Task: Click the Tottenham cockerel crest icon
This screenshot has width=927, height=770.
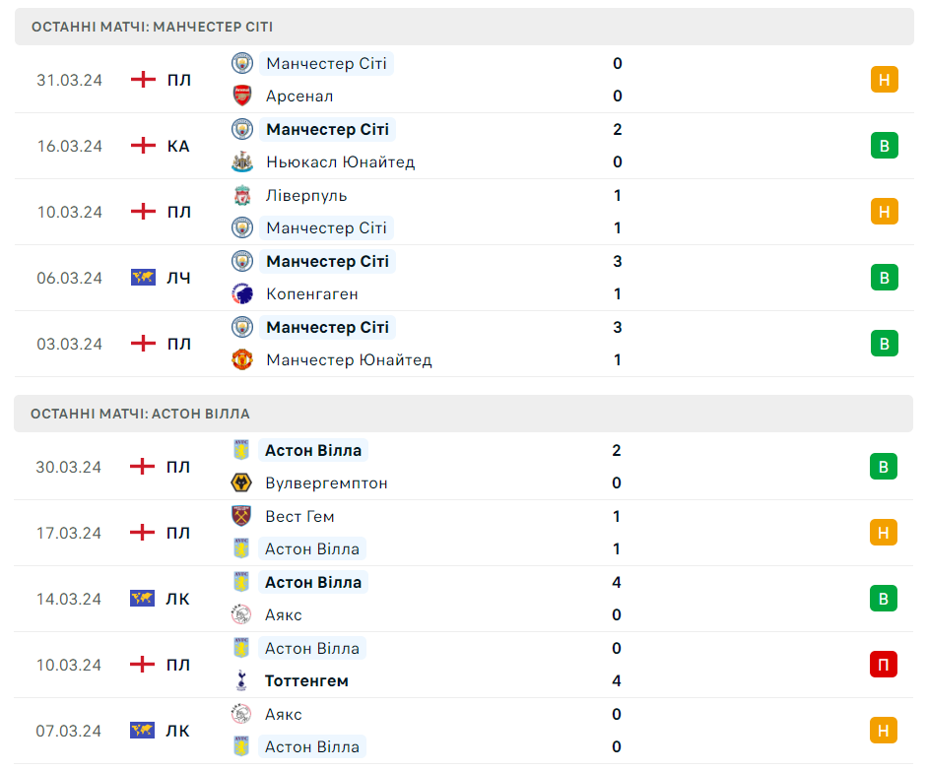Action: point(241,680)
